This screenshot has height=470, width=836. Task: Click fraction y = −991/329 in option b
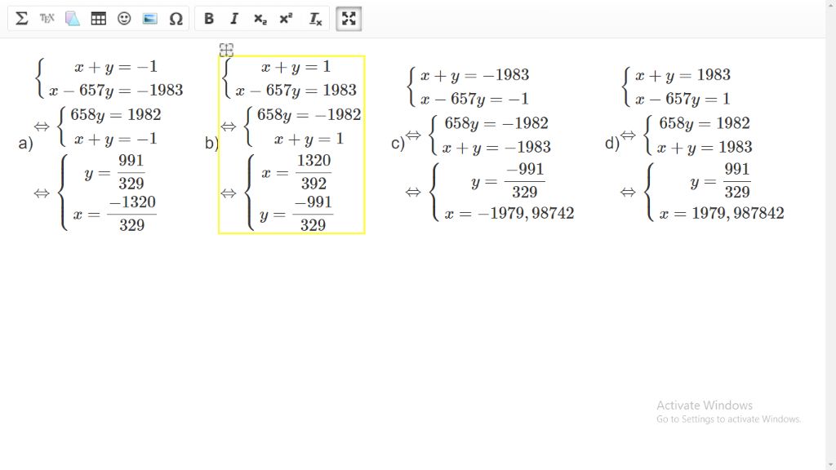[x=296, y=215]
